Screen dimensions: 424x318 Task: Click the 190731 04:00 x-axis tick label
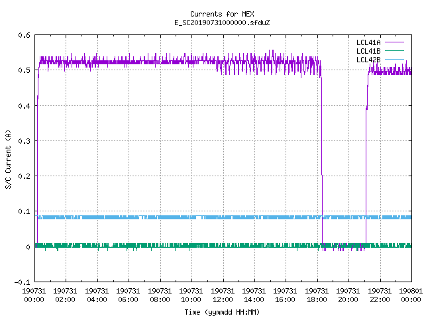point(97,295)
